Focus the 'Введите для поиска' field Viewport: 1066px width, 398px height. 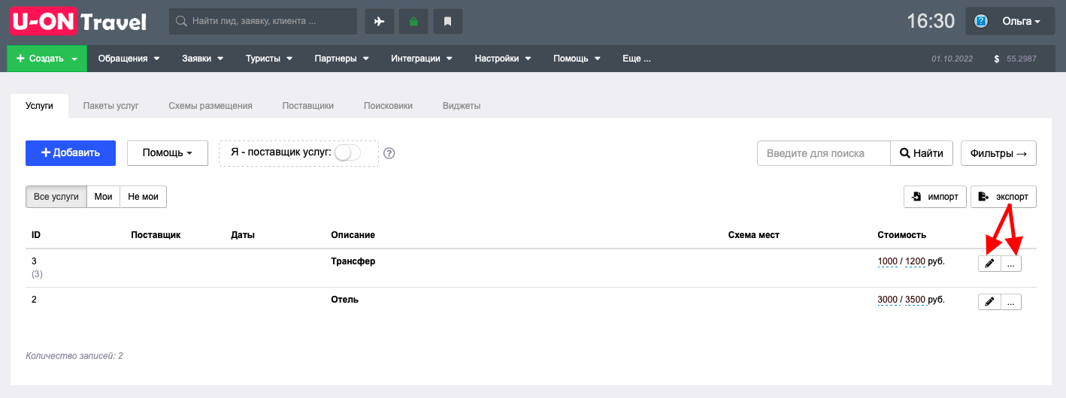[824, 153]
